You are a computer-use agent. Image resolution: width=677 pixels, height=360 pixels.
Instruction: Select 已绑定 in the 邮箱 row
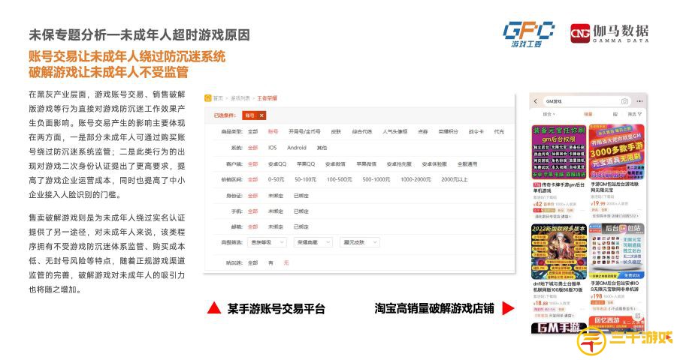point(301,226)
